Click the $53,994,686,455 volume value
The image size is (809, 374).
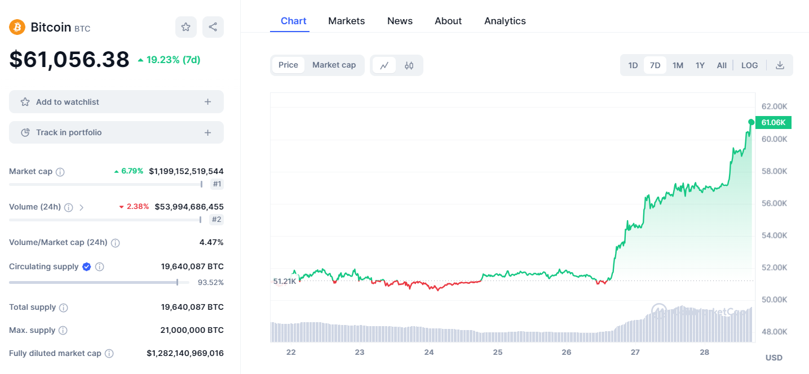click(x=189, y=207)
